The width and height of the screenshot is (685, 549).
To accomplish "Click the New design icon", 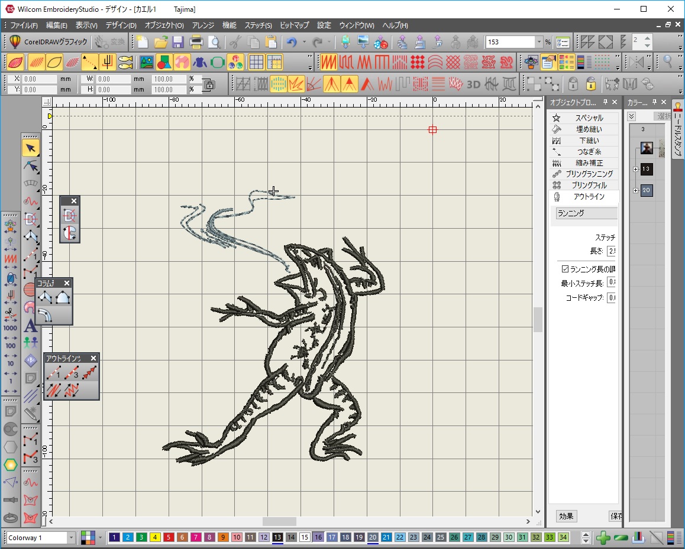I will (x=143, y=42).
